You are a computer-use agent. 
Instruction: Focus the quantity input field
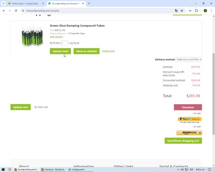64,43
